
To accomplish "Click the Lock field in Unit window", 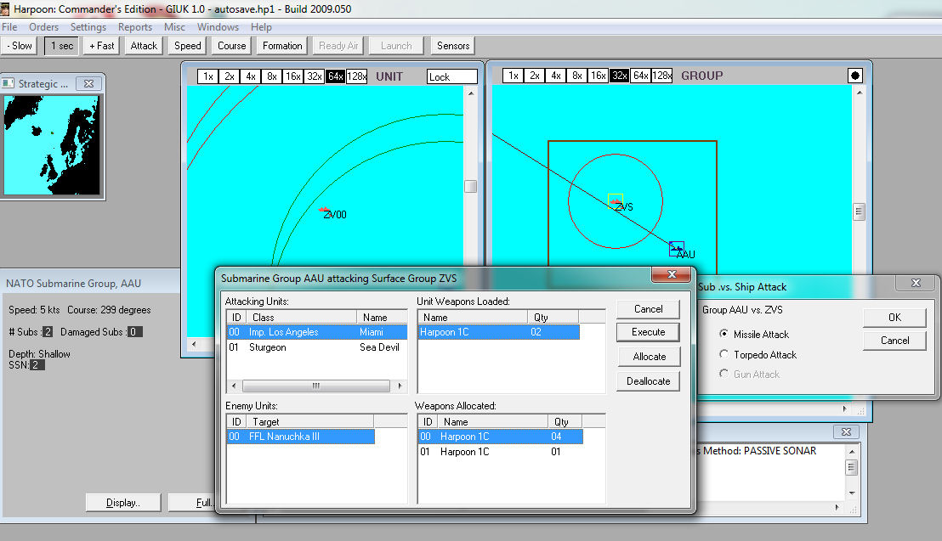I will [451, 76].
